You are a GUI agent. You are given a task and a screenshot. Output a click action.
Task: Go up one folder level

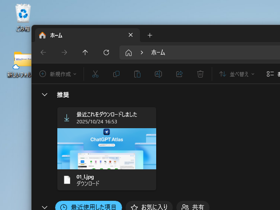coord(85,52)
